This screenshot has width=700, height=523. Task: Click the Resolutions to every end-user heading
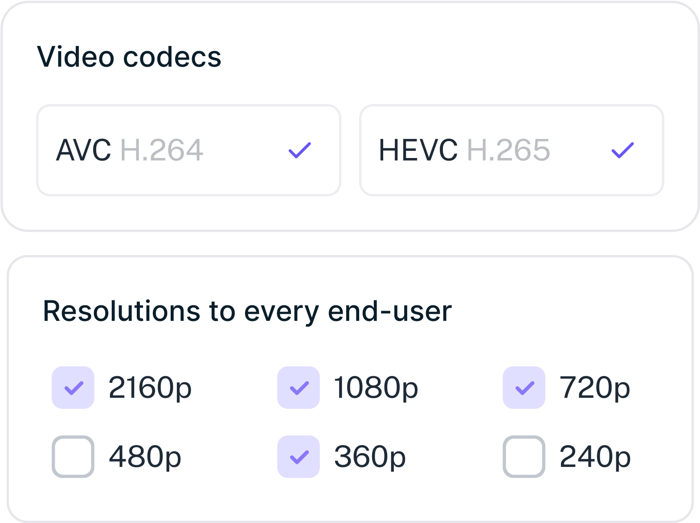pyautogui.click(x=247, y=312)
